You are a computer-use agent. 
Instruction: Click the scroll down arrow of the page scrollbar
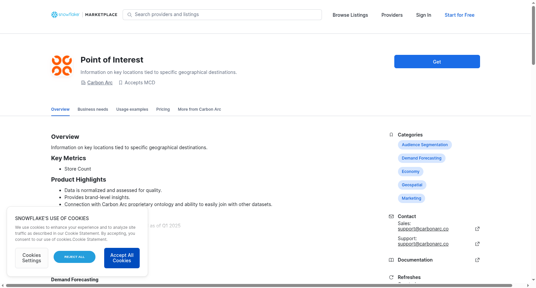(533, 280)
